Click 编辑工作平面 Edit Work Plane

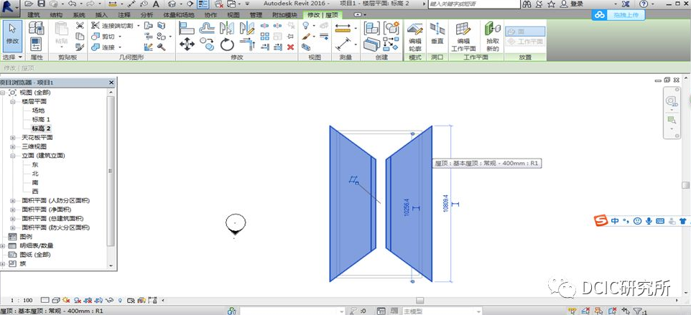(x=463, y=36)
